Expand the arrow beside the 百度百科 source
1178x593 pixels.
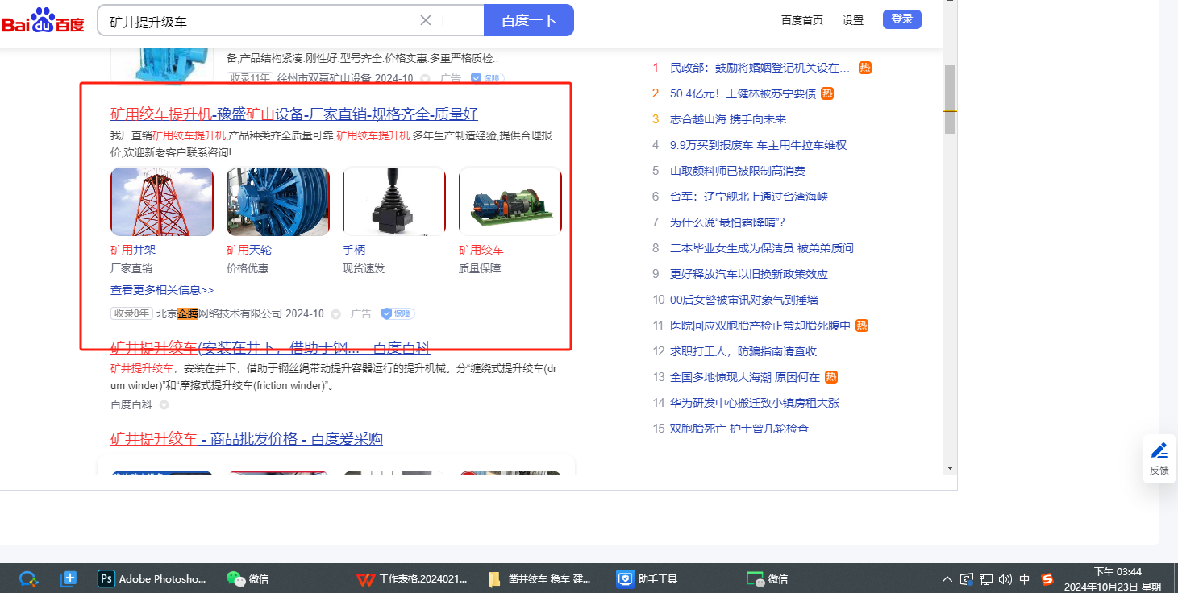pos(164,405)
